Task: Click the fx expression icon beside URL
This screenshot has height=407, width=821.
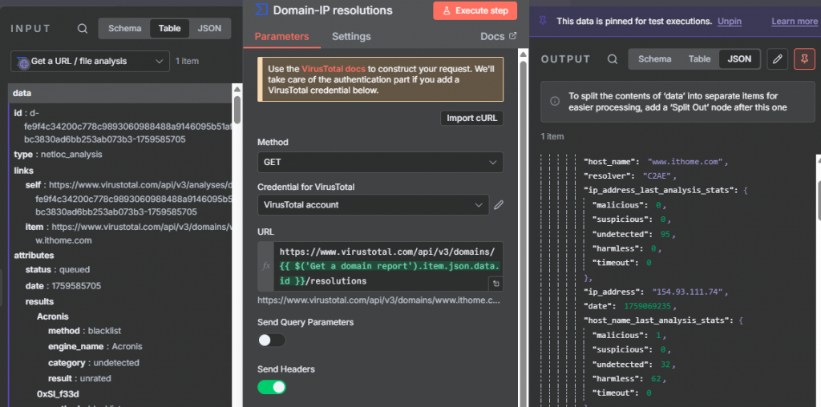Action: 266,266
